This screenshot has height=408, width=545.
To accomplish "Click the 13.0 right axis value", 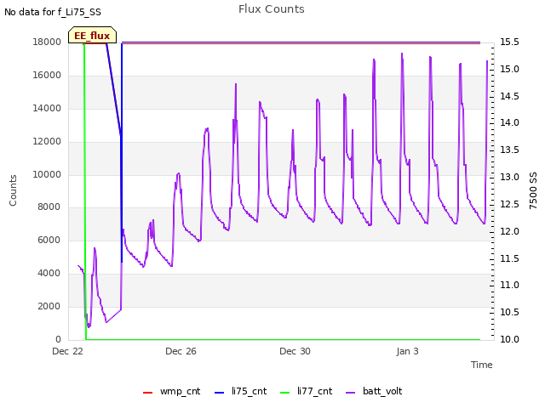I will (x=509, y=177).
